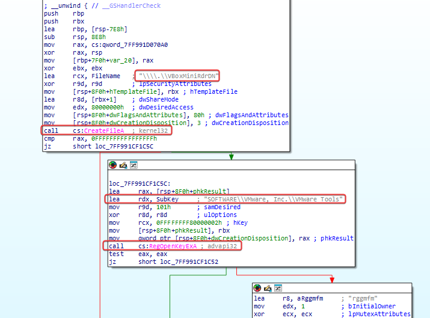The width and height of the screenshot is (430, 318).
Task: Click the advapi32 comment
Action: click(x=222, y=246)
